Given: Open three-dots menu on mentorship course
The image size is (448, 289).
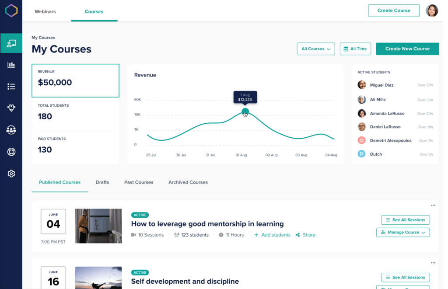Looking at the screenshot, I should (x=433, y=205).
